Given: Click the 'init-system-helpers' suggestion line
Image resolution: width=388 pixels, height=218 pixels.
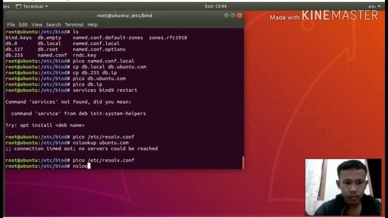Looking at the screenshot, I should point(79,114).
